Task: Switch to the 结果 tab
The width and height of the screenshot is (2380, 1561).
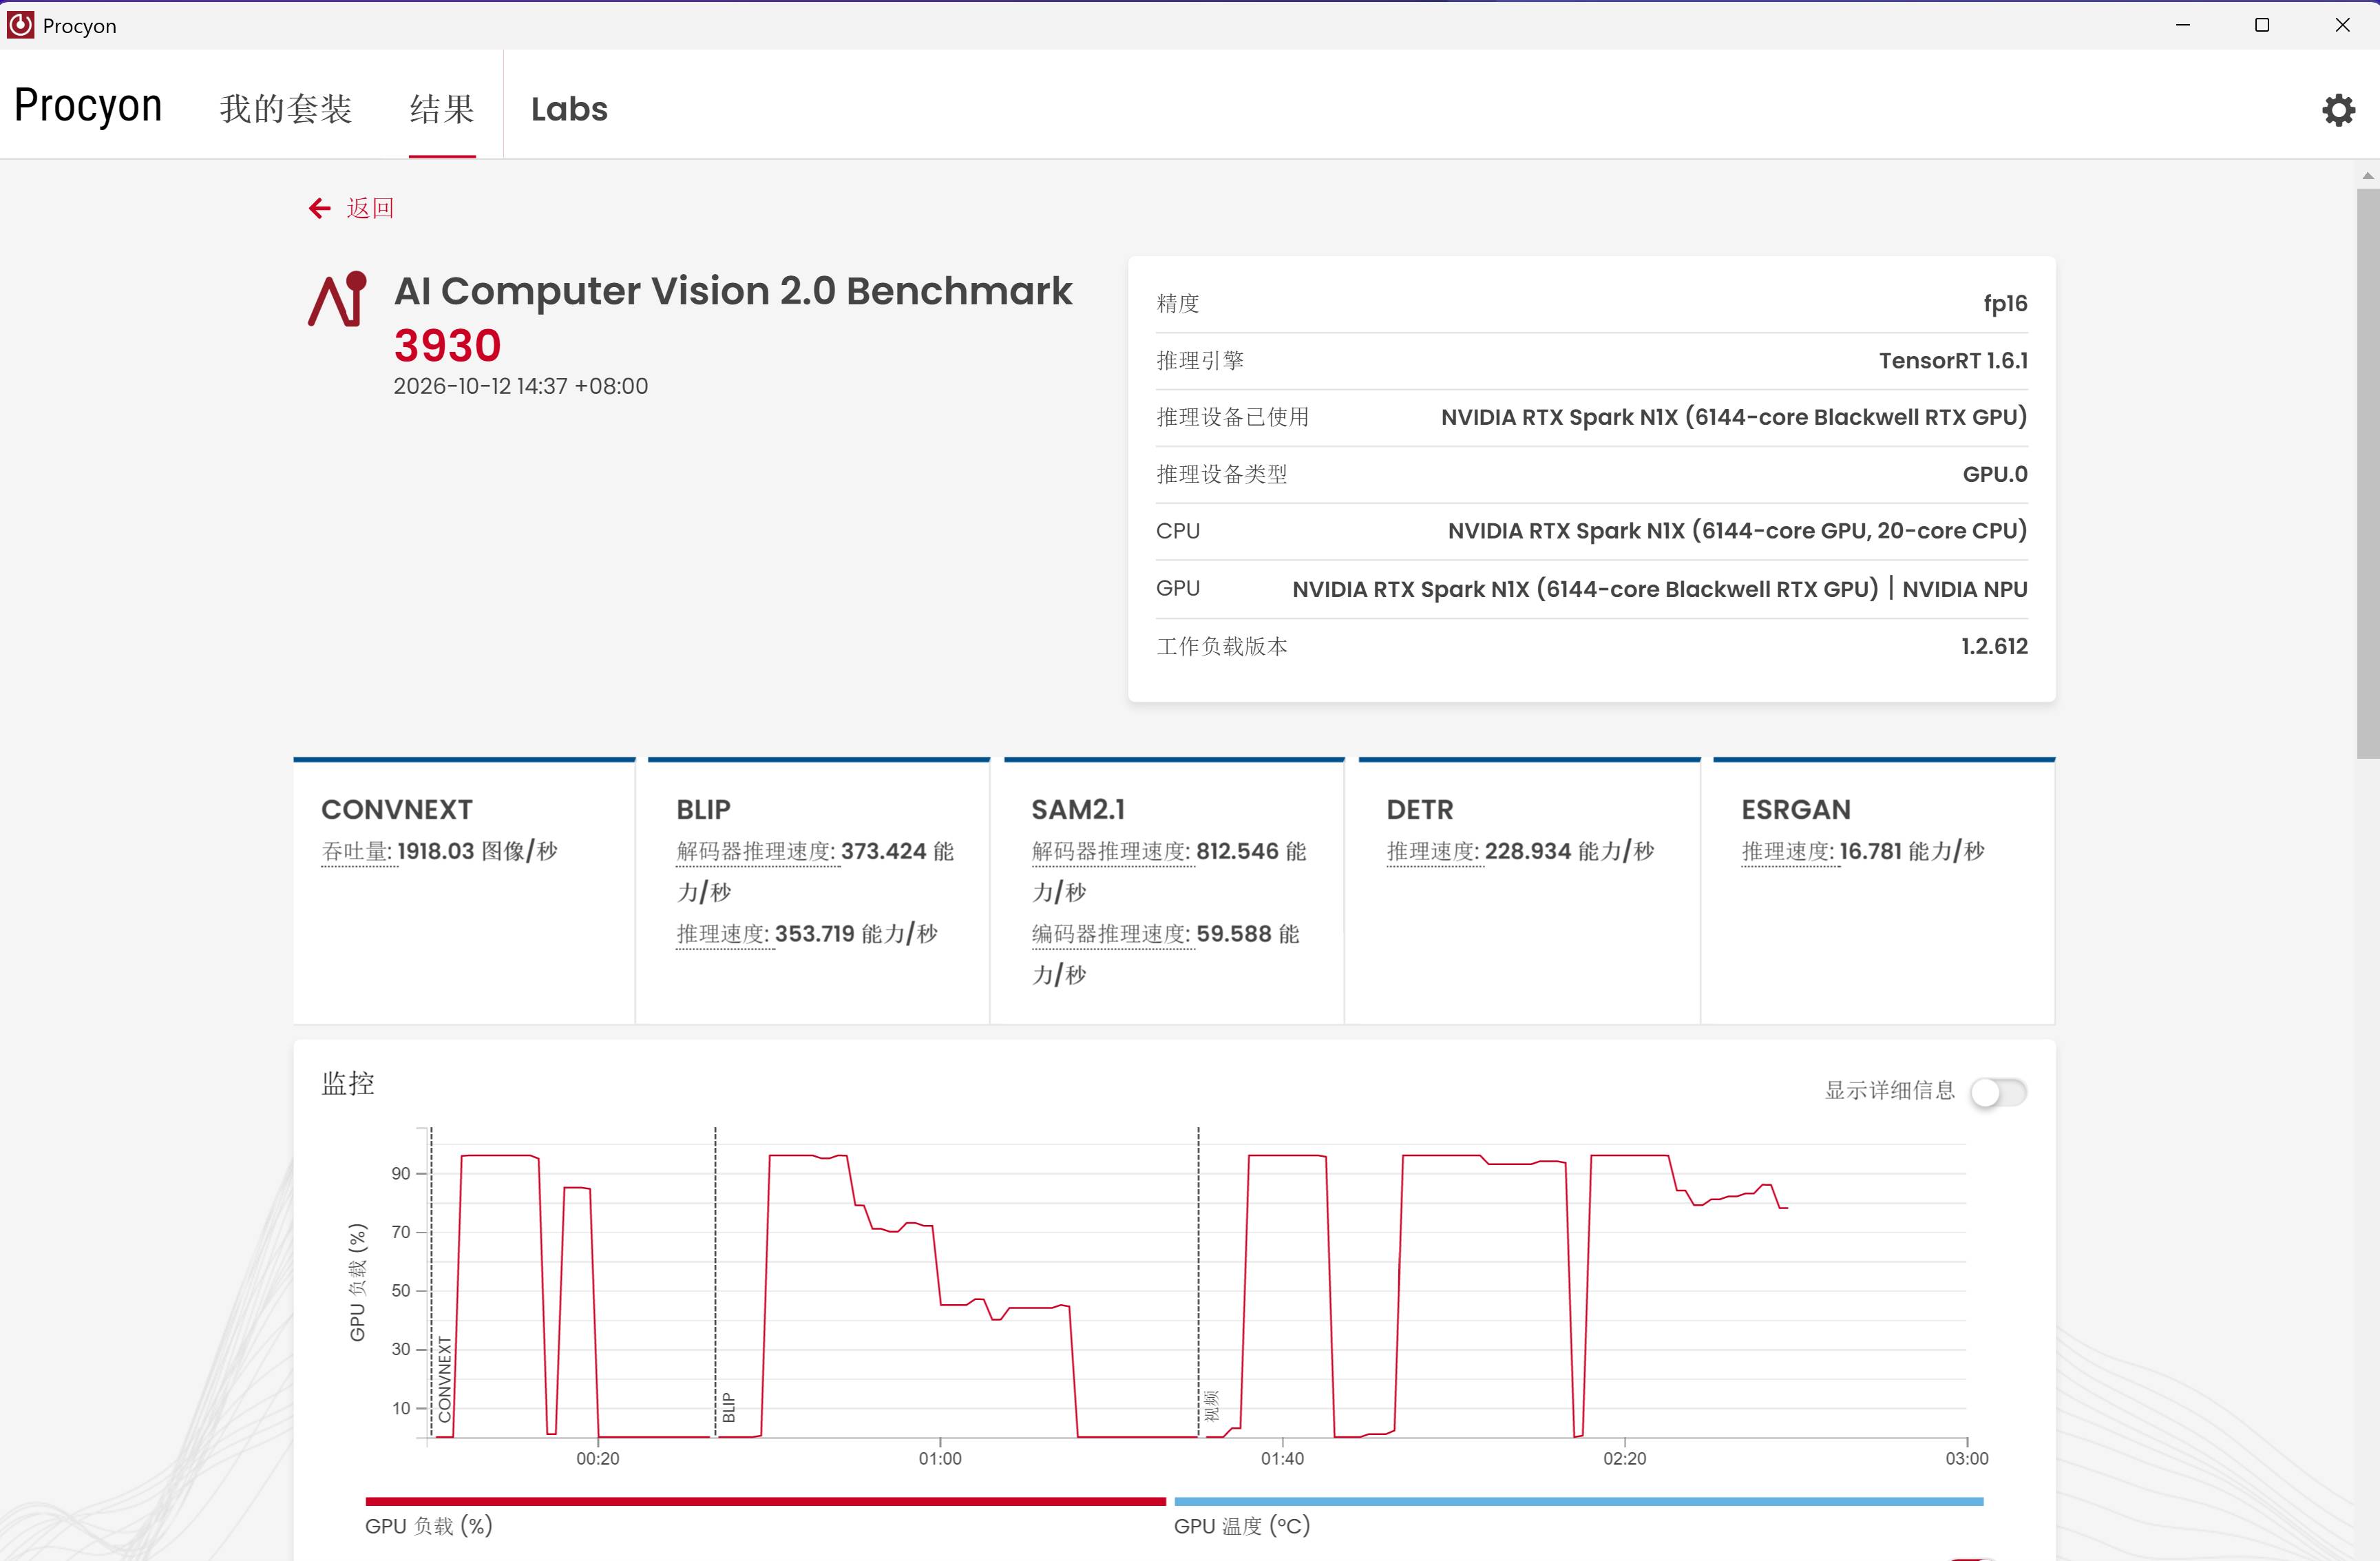Action: coord(442,108)
